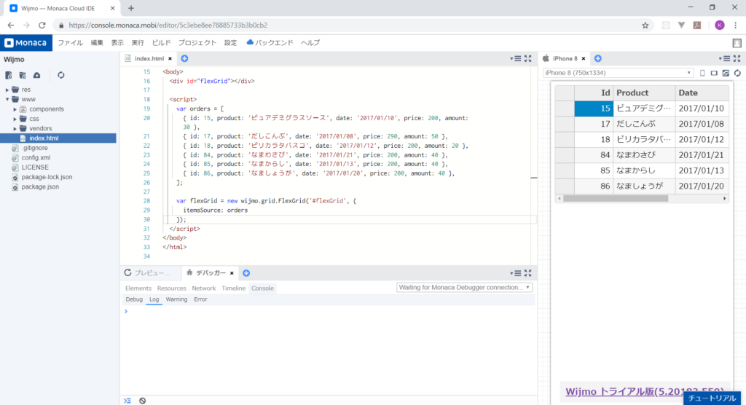The height and width of the screenshot is (405, 746).
Task: Refresh the project file tree
Action: (61, 75)
